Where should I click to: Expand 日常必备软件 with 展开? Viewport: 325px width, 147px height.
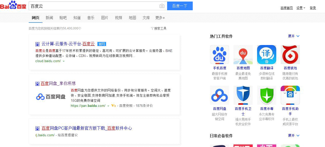[x=294, y=135]
